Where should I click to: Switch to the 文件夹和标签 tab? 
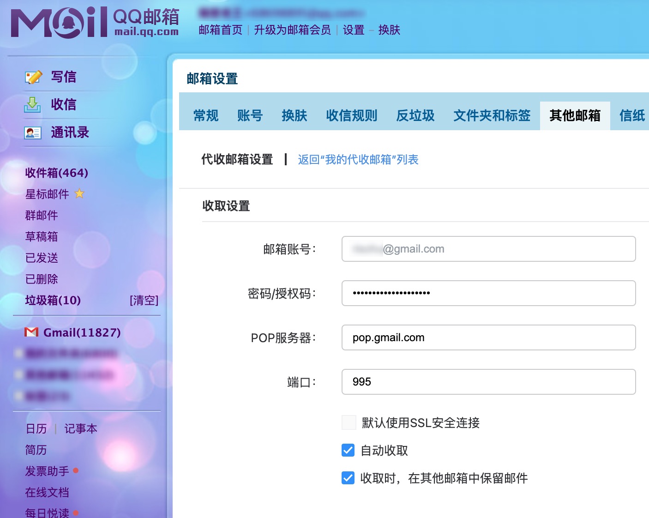coord(492,115)
